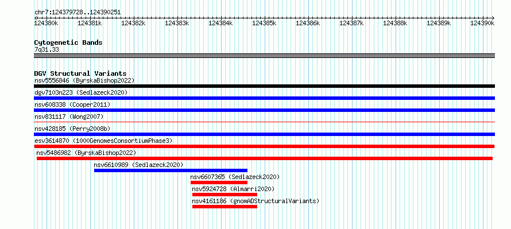Open the nsv5924728 (Almarri2020) label

click(233, 189)
